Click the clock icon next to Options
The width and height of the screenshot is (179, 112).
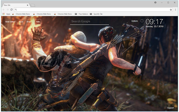pos(142,21)
